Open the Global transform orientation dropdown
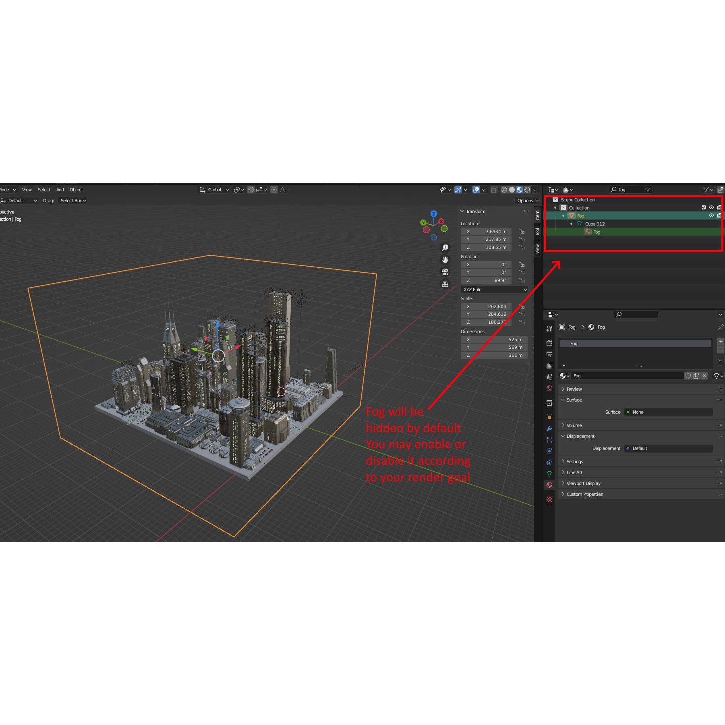This screenshot has width=725, height=725. point(214,190)
